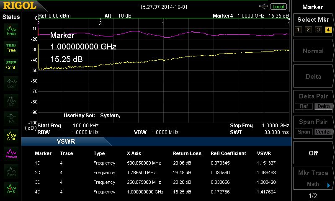Screen dimensions: 335x201
Task: Click the USB connection icon in header
Action: click(x=263, y=7)
